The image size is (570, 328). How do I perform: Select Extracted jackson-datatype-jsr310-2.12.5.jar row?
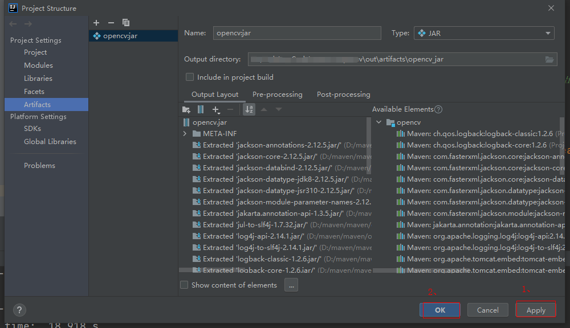point(282,191)
